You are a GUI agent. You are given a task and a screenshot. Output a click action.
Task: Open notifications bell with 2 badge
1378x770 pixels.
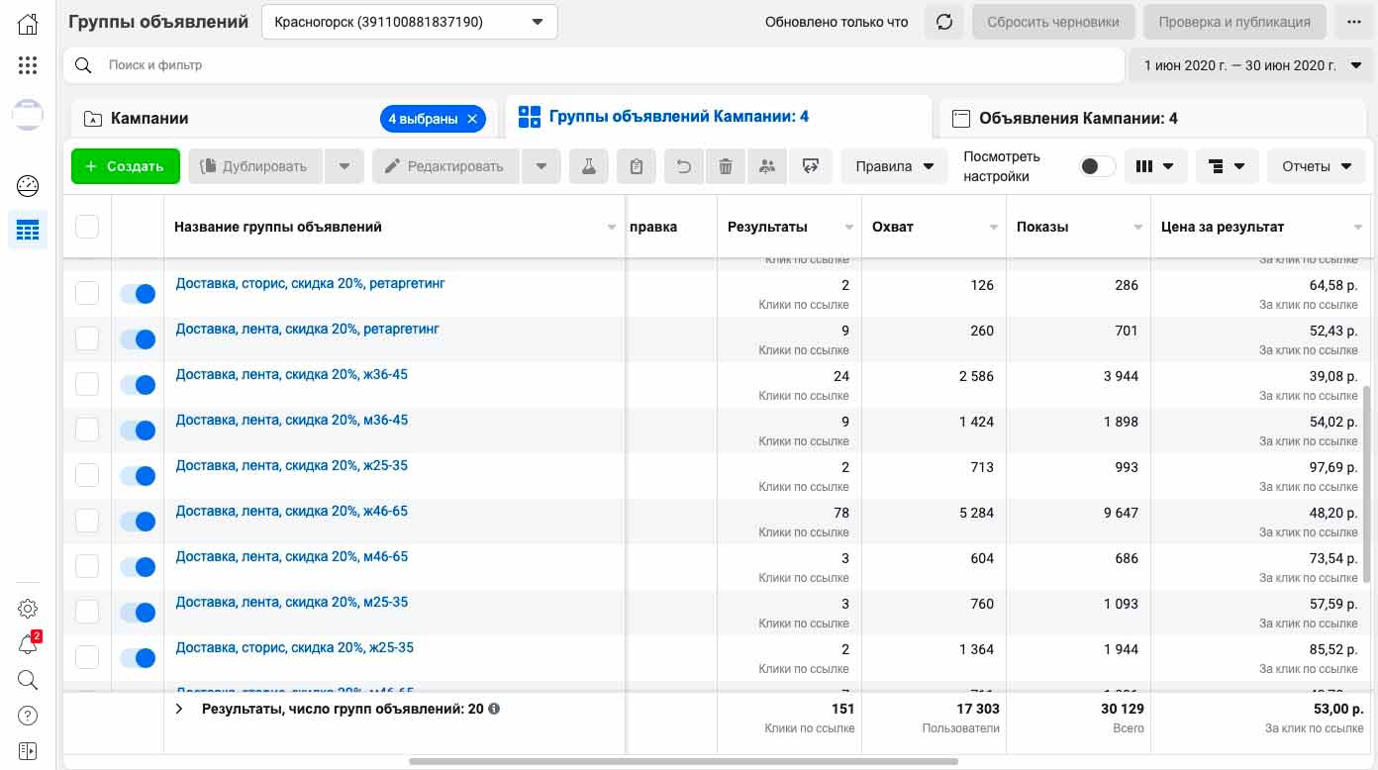coord(28,644)
